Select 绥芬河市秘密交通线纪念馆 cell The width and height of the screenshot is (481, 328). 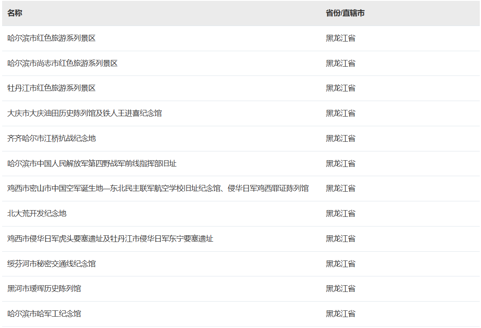pos(52,264)
